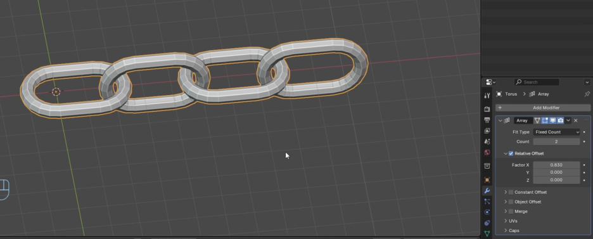The height and width of the screenshot is (239, 593).
Task: Click the Add Modifier button
Action: tap(543, 108)
